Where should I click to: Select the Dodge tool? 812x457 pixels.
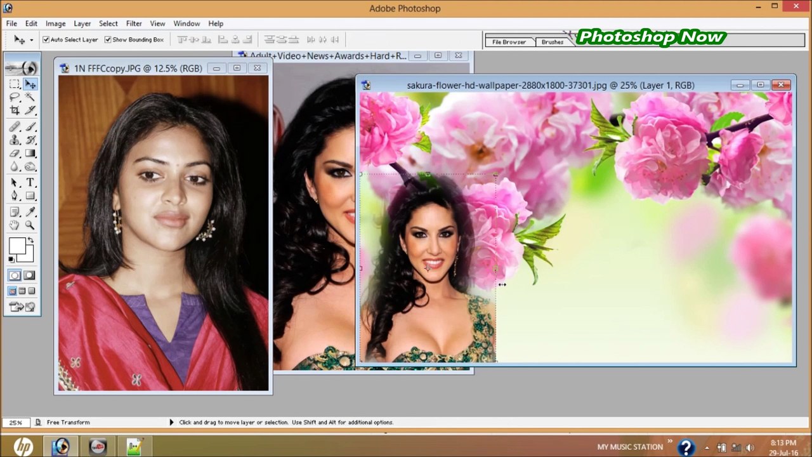(30, 166)
